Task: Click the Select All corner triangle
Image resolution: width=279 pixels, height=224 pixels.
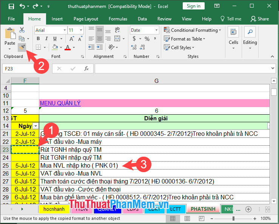Action: [x=7, y=81]
